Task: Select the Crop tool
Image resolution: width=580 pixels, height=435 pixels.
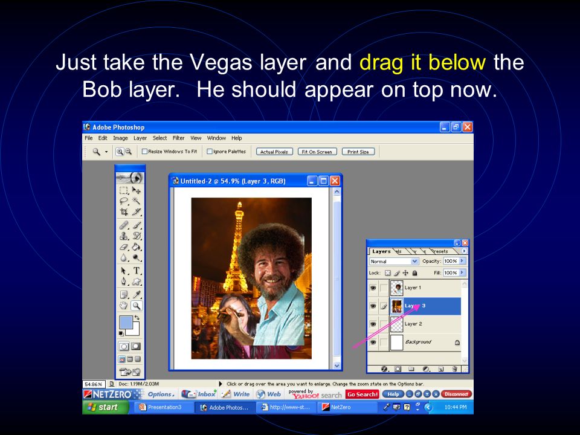Action: (124, 212)
